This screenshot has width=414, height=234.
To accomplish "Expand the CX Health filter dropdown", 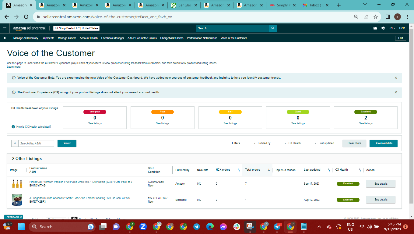I will pos(293,143).
